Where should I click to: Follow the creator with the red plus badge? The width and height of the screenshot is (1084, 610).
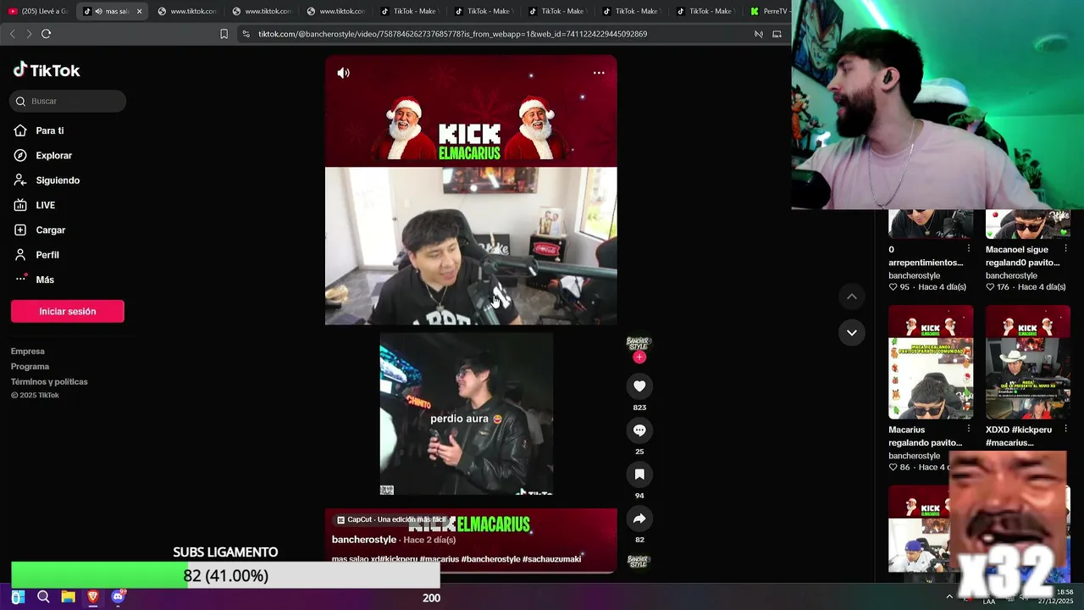tap(639, 358)
